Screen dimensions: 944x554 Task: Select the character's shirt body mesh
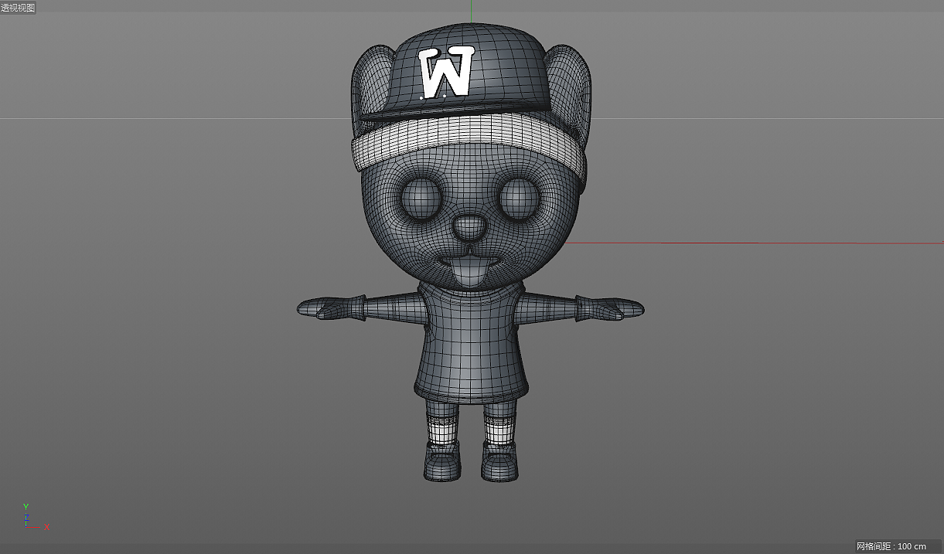[472, 344]
